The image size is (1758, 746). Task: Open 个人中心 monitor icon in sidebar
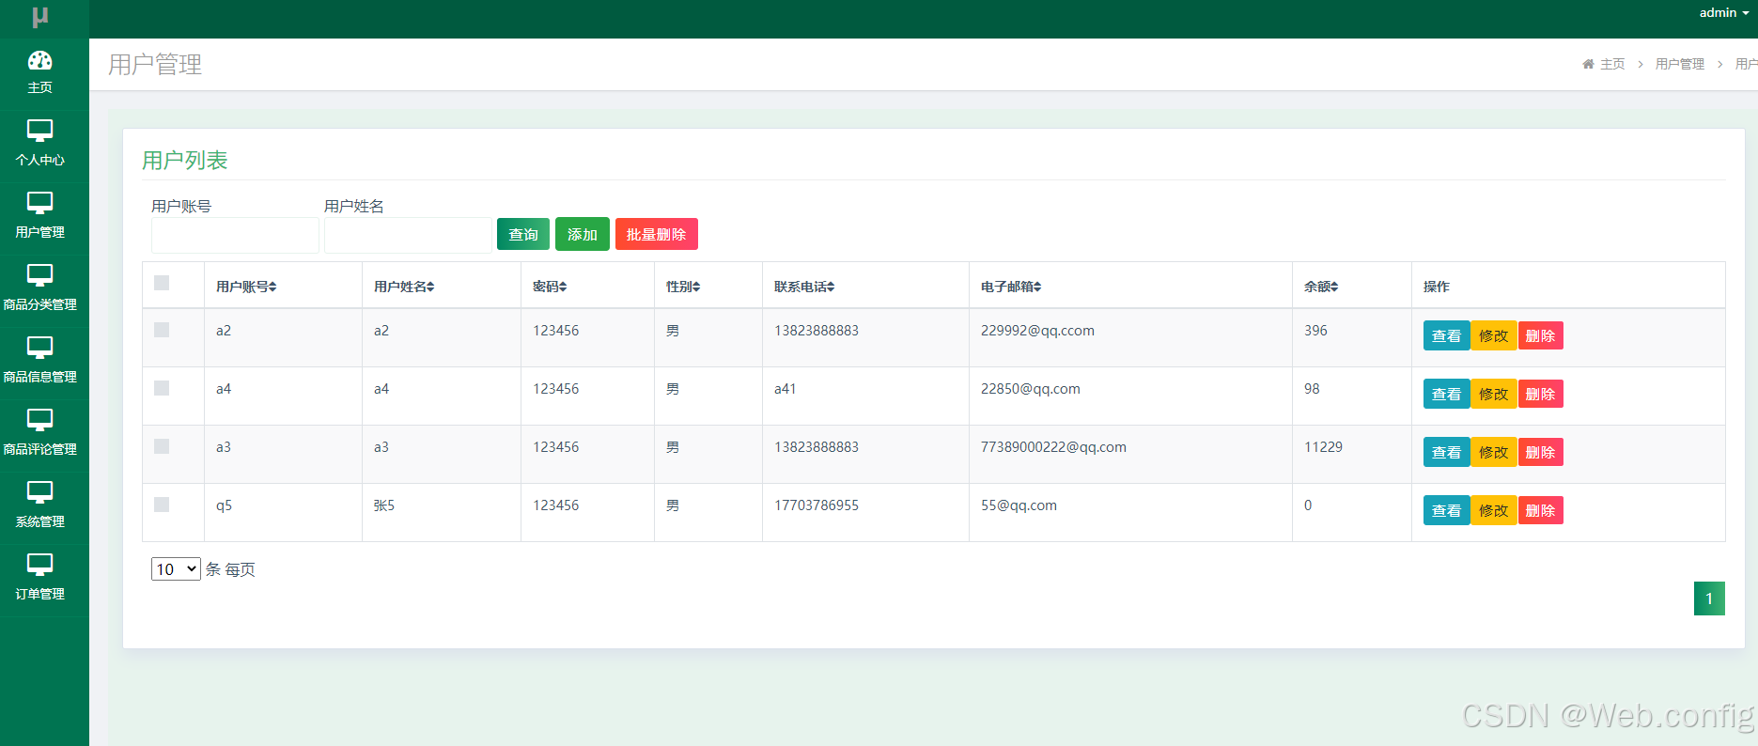(x=39, y=131)
